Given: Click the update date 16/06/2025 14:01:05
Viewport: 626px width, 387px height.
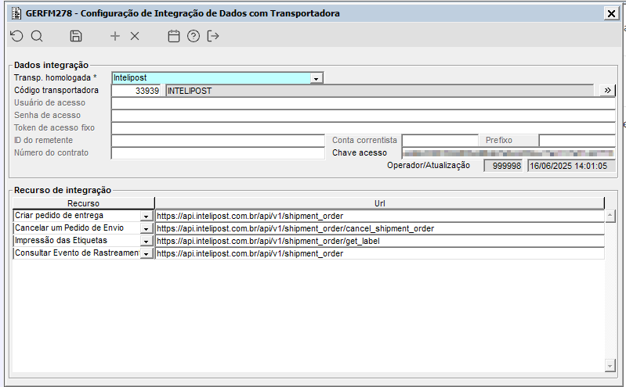Looking at the screenshot, I should pyautogui.click(x=571, y=166).
